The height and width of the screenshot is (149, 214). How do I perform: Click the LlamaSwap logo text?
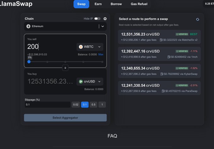coord(16,4)
